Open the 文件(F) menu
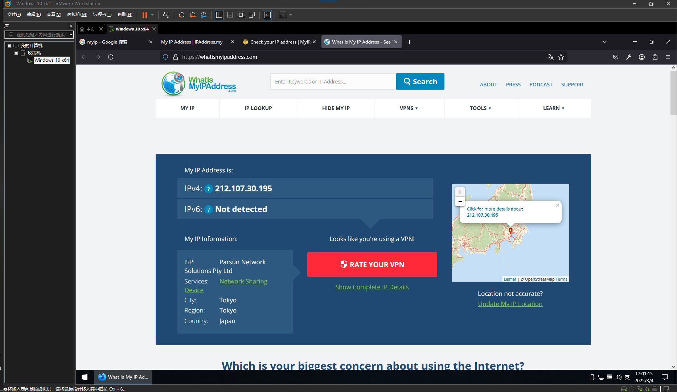The width and height of the screenshot is (677, 392). point(14,15)
